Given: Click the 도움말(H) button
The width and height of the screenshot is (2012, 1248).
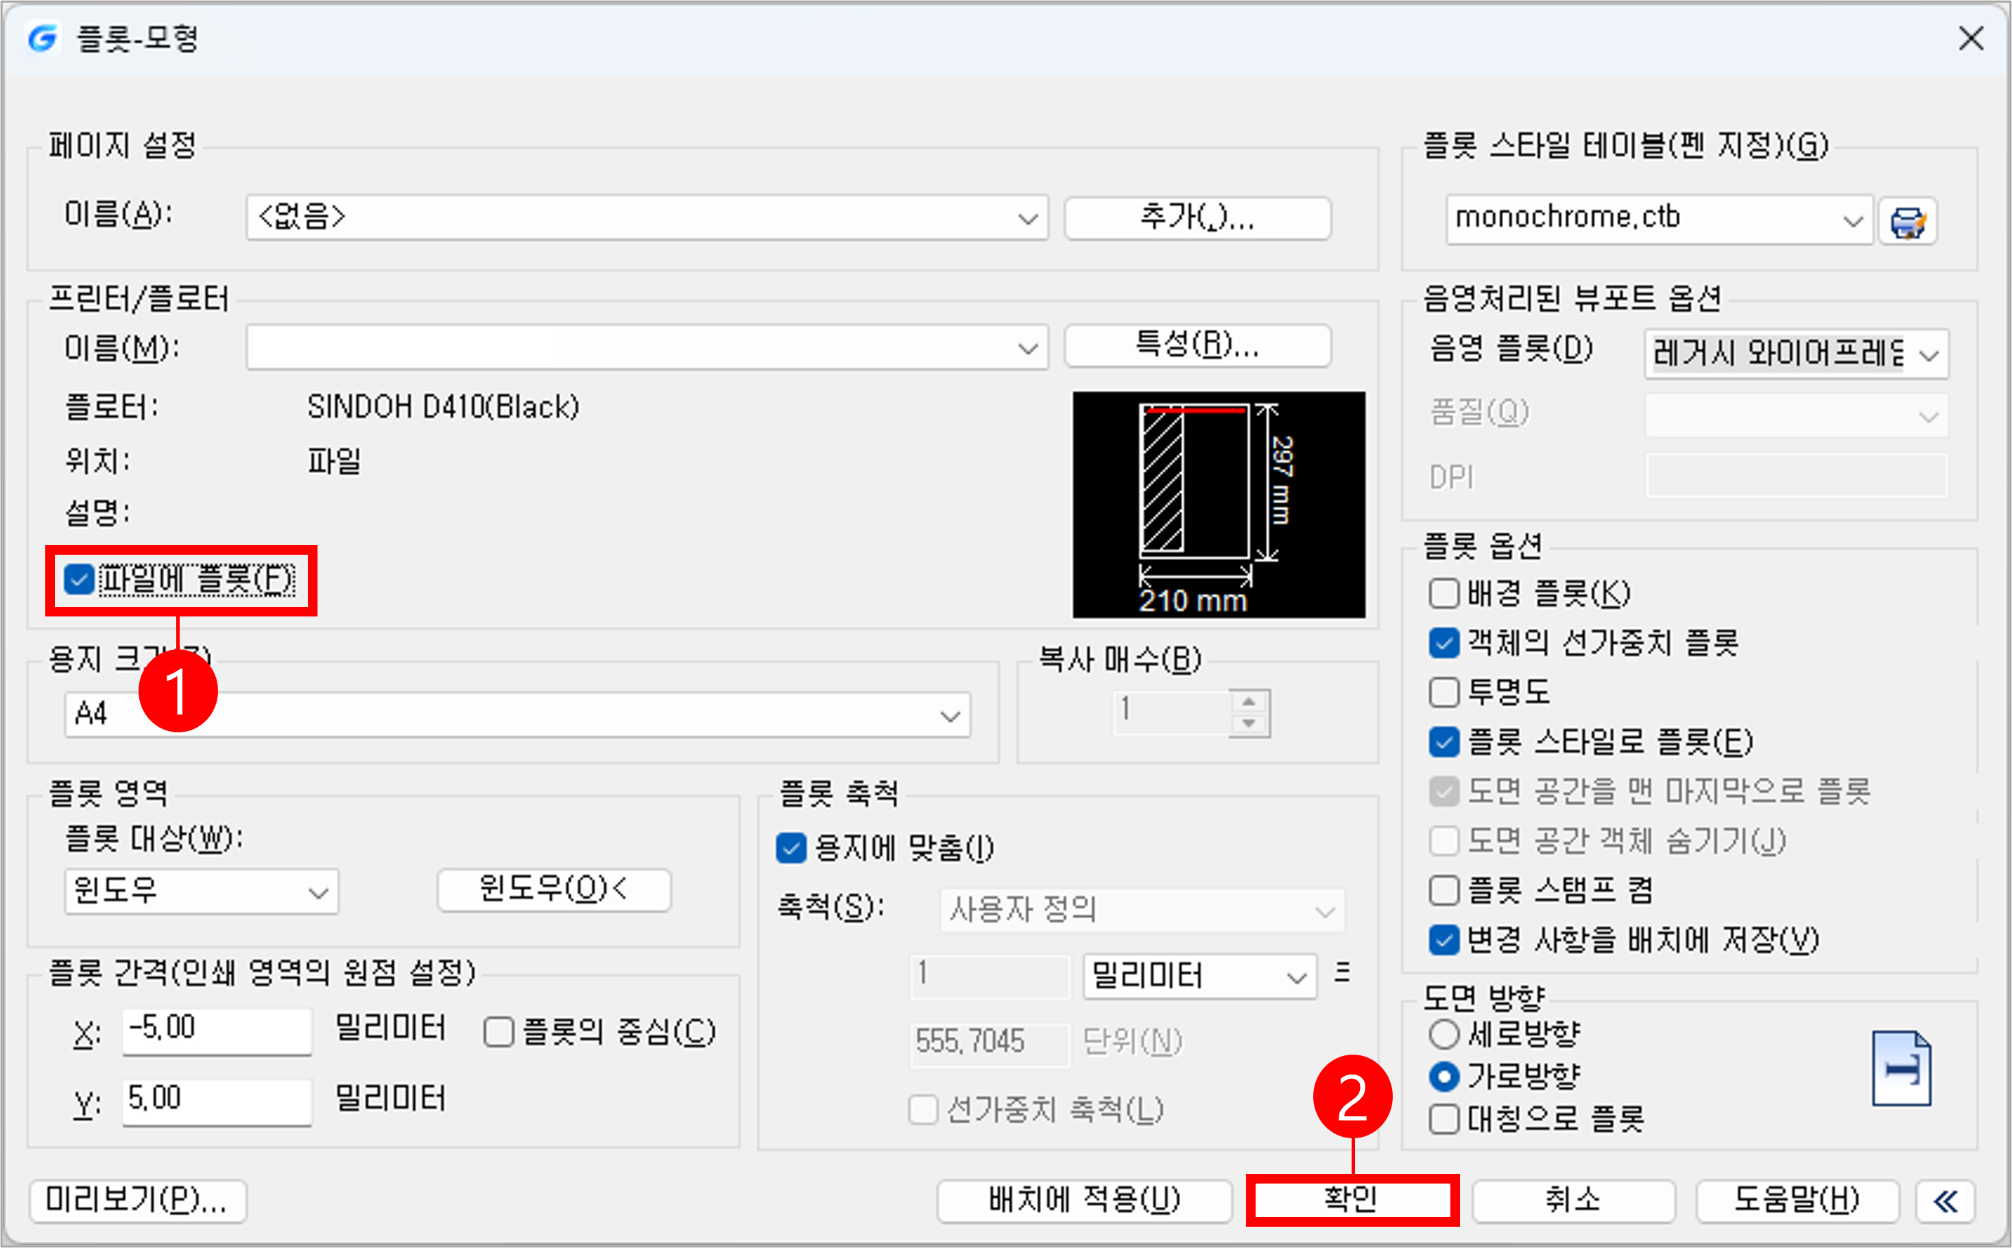Looking at the screenshot, I should 1797,1201.
